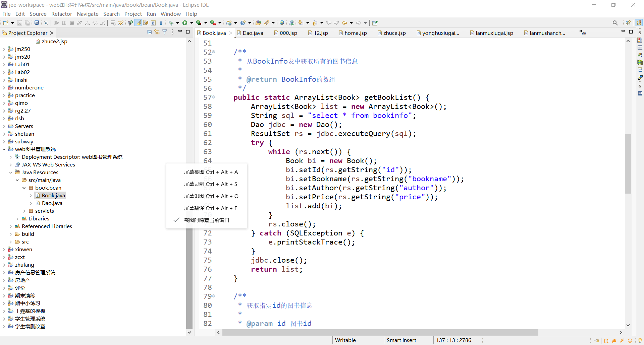Click the Back navigation arrow icon
The image size is (644, 345).
click(x=344, y=23)
